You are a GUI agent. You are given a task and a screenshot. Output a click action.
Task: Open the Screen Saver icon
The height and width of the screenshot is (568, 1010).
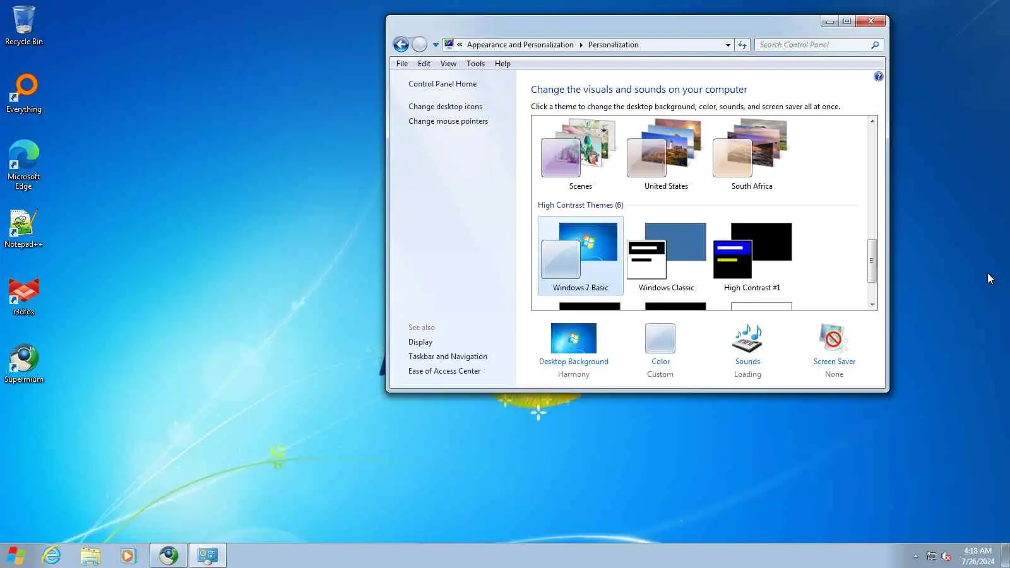pos(834,338)
